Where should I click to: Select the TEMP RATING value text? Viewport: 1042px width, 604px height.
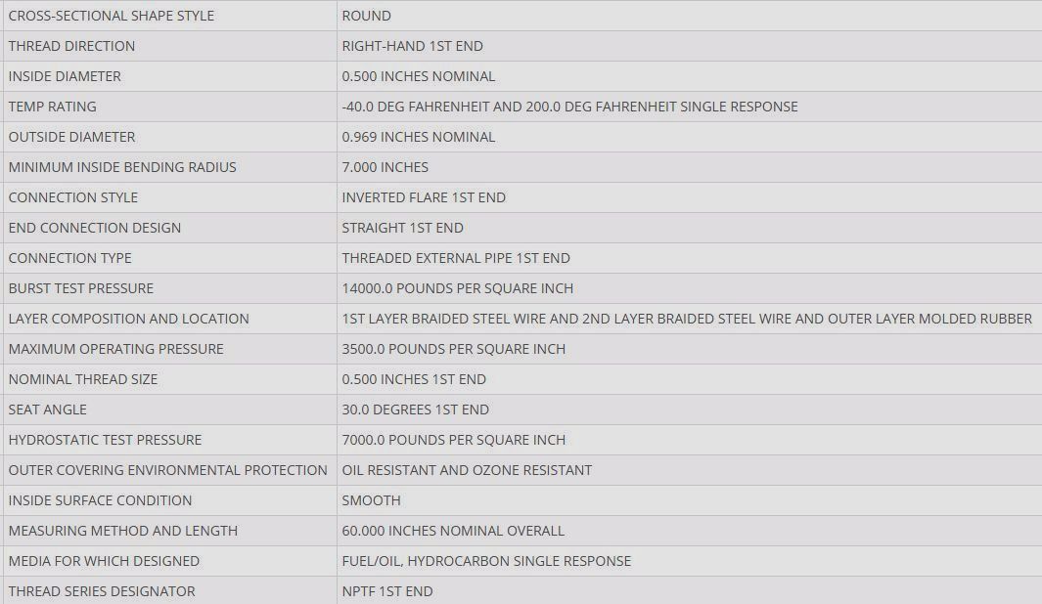[569, 107]
